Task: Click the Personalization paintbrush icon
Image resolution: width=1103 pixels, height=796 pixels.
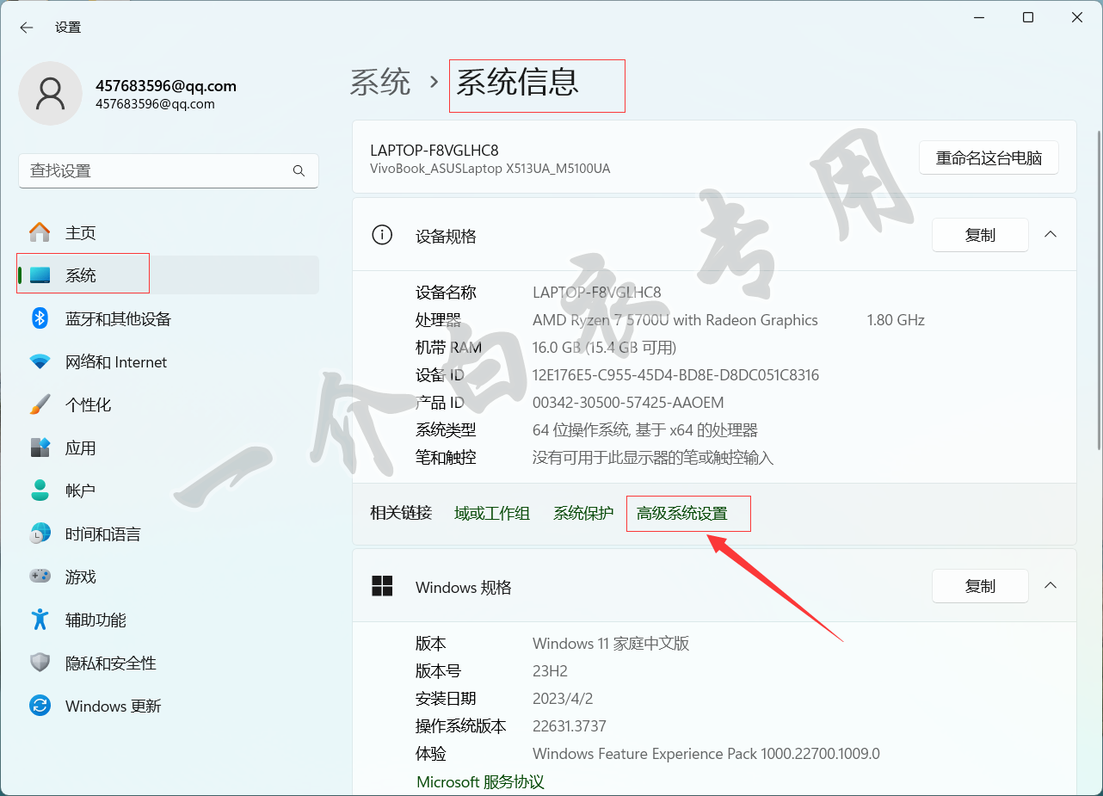Action: tap(40, 404)
